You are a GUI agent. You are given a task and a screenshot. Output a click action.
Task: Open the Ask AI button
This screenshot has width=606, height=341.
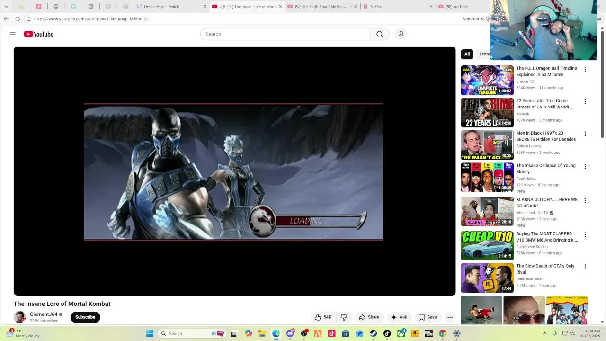coord(399,317)
